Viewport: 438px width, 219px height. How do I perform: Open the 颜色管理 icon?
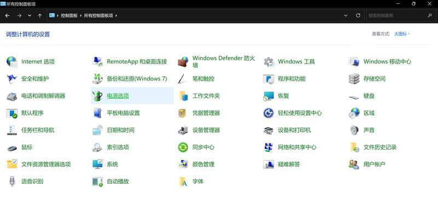point(183,164)
